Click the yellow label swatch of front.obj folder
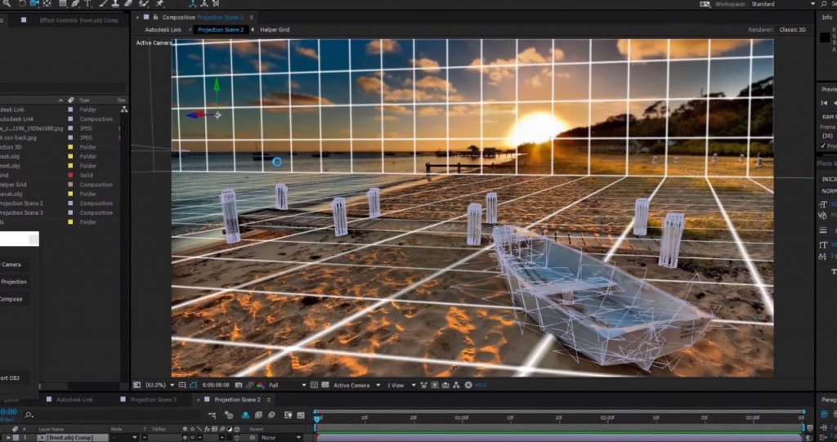This screenshot has width=837, height=442. click(70, 166)
